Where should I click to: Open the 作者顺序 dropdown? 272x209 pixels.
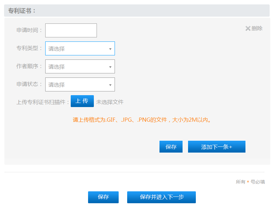80,66
